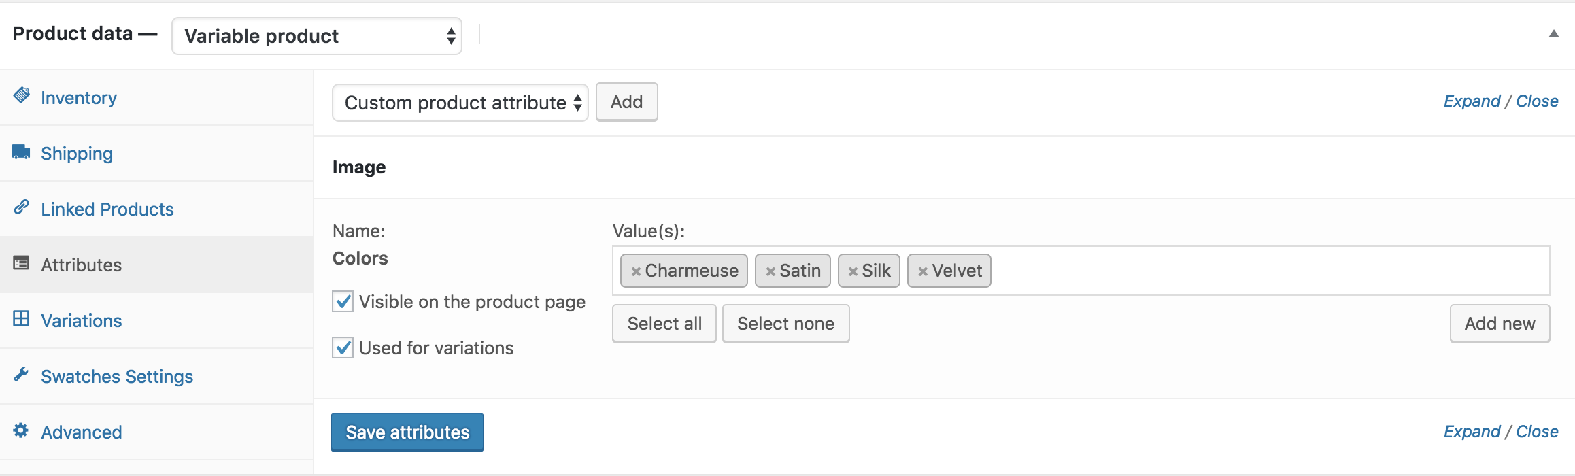The height and width of the screenshot is (476, 1575).
Task: Collapse the Product data panel
Action: 1553,32
